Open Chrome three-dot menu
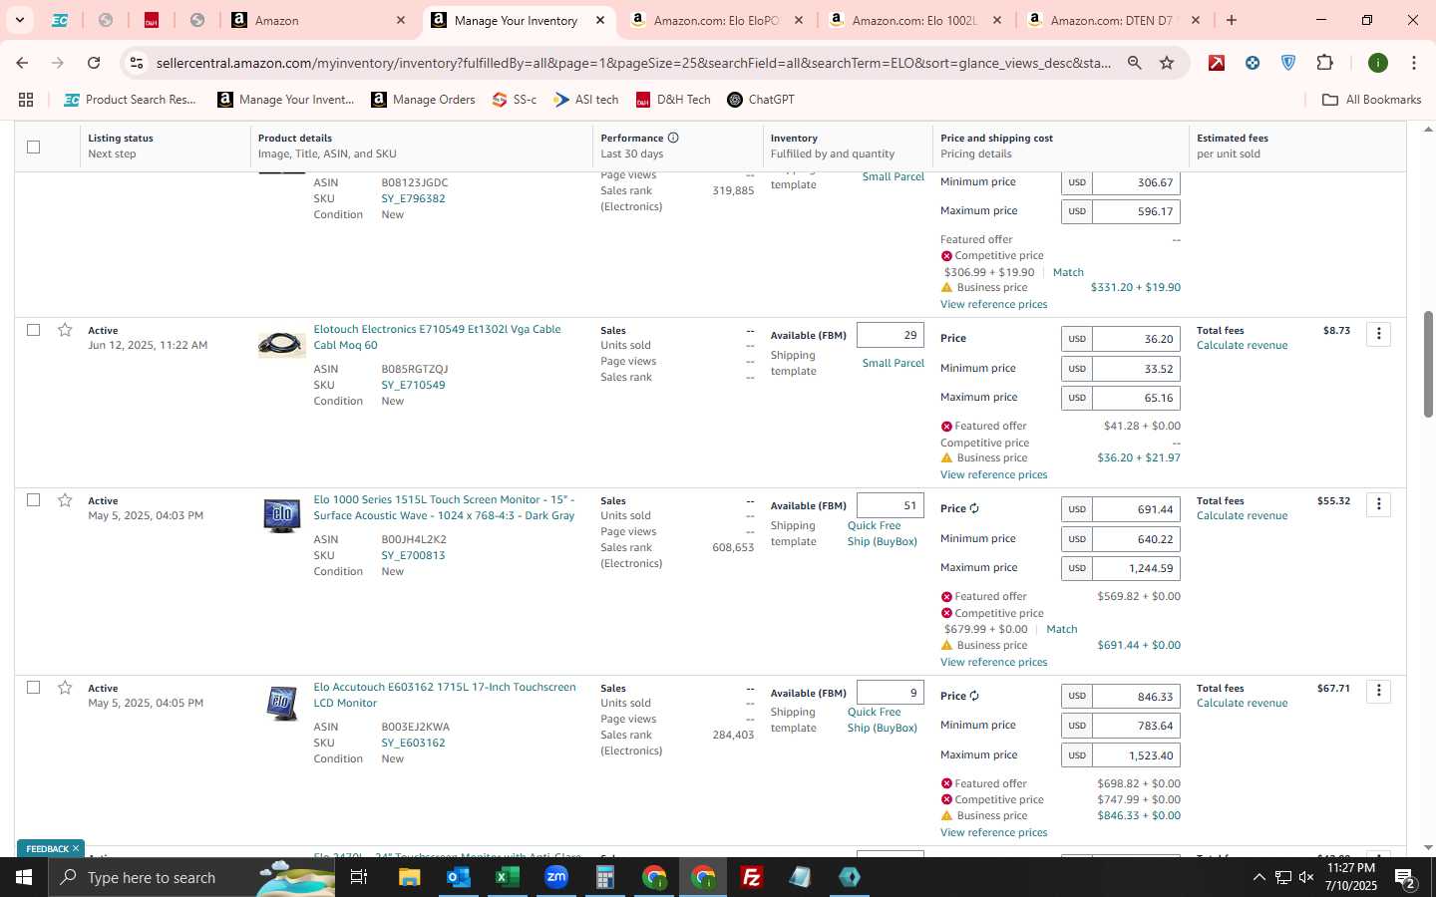The width and height of the screenshot is (1436, 897). click(x=1413, y=63)
